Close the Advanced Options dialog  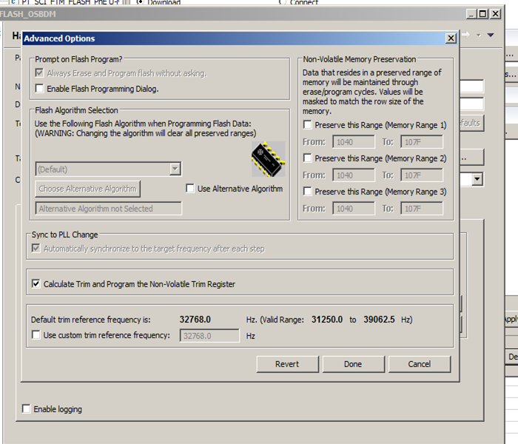tap(451, 38)
